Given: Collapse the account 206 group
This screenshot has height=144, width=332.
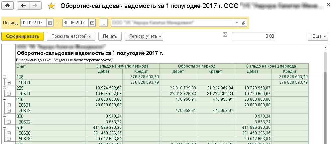Looking at the screenshot, I should pyautogui.click(x=4, y=99).
